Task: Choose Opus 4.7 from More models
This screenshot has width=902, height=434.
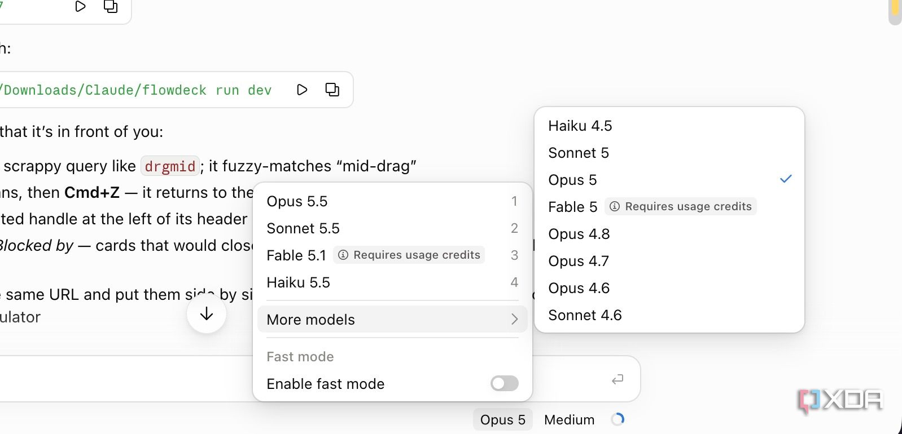Action: [669, 261]
